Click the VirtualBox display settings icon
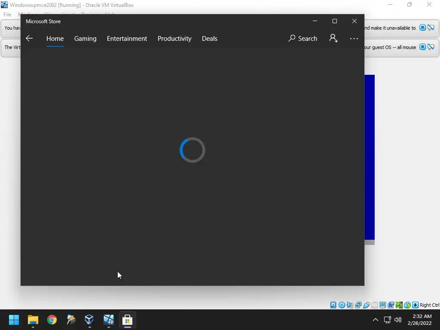The width and height of the screenshot is (440, 330). (382, 305)
